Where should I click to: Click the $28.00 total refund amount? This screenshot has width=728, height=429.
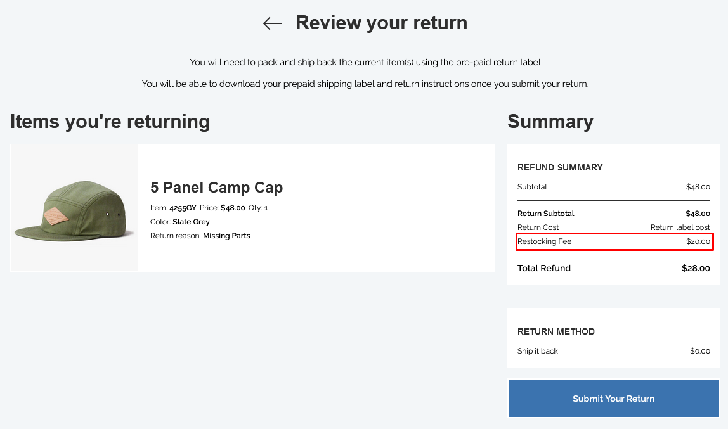[696, 268]
